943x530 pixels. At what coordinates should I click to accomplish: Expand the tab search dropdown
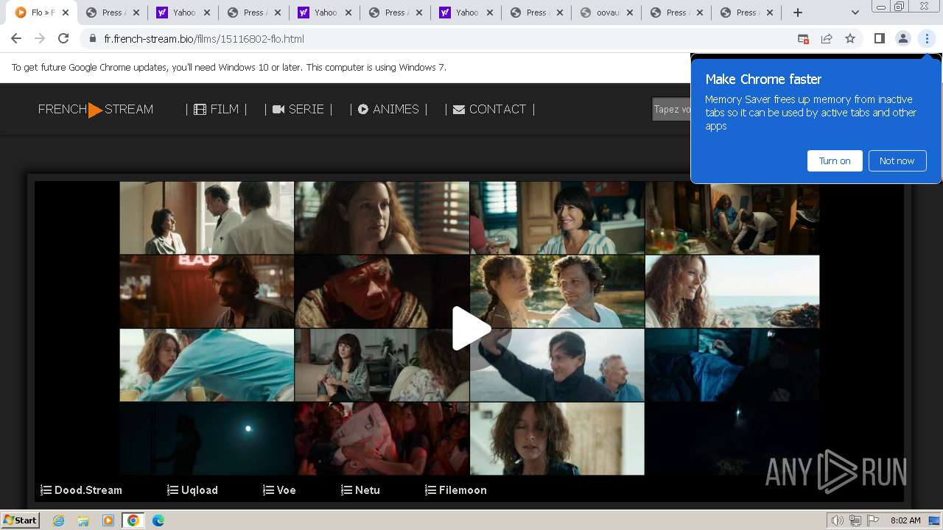tap(855, 13)
